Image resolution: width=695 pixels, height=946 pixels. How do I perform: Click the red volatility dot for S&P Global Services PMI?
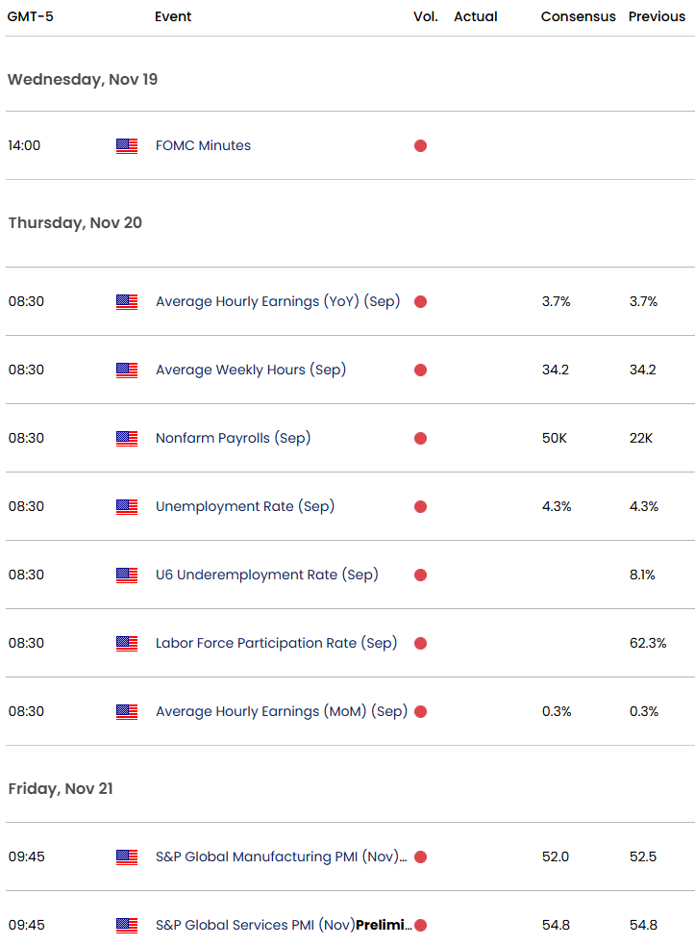click(420, 926)
